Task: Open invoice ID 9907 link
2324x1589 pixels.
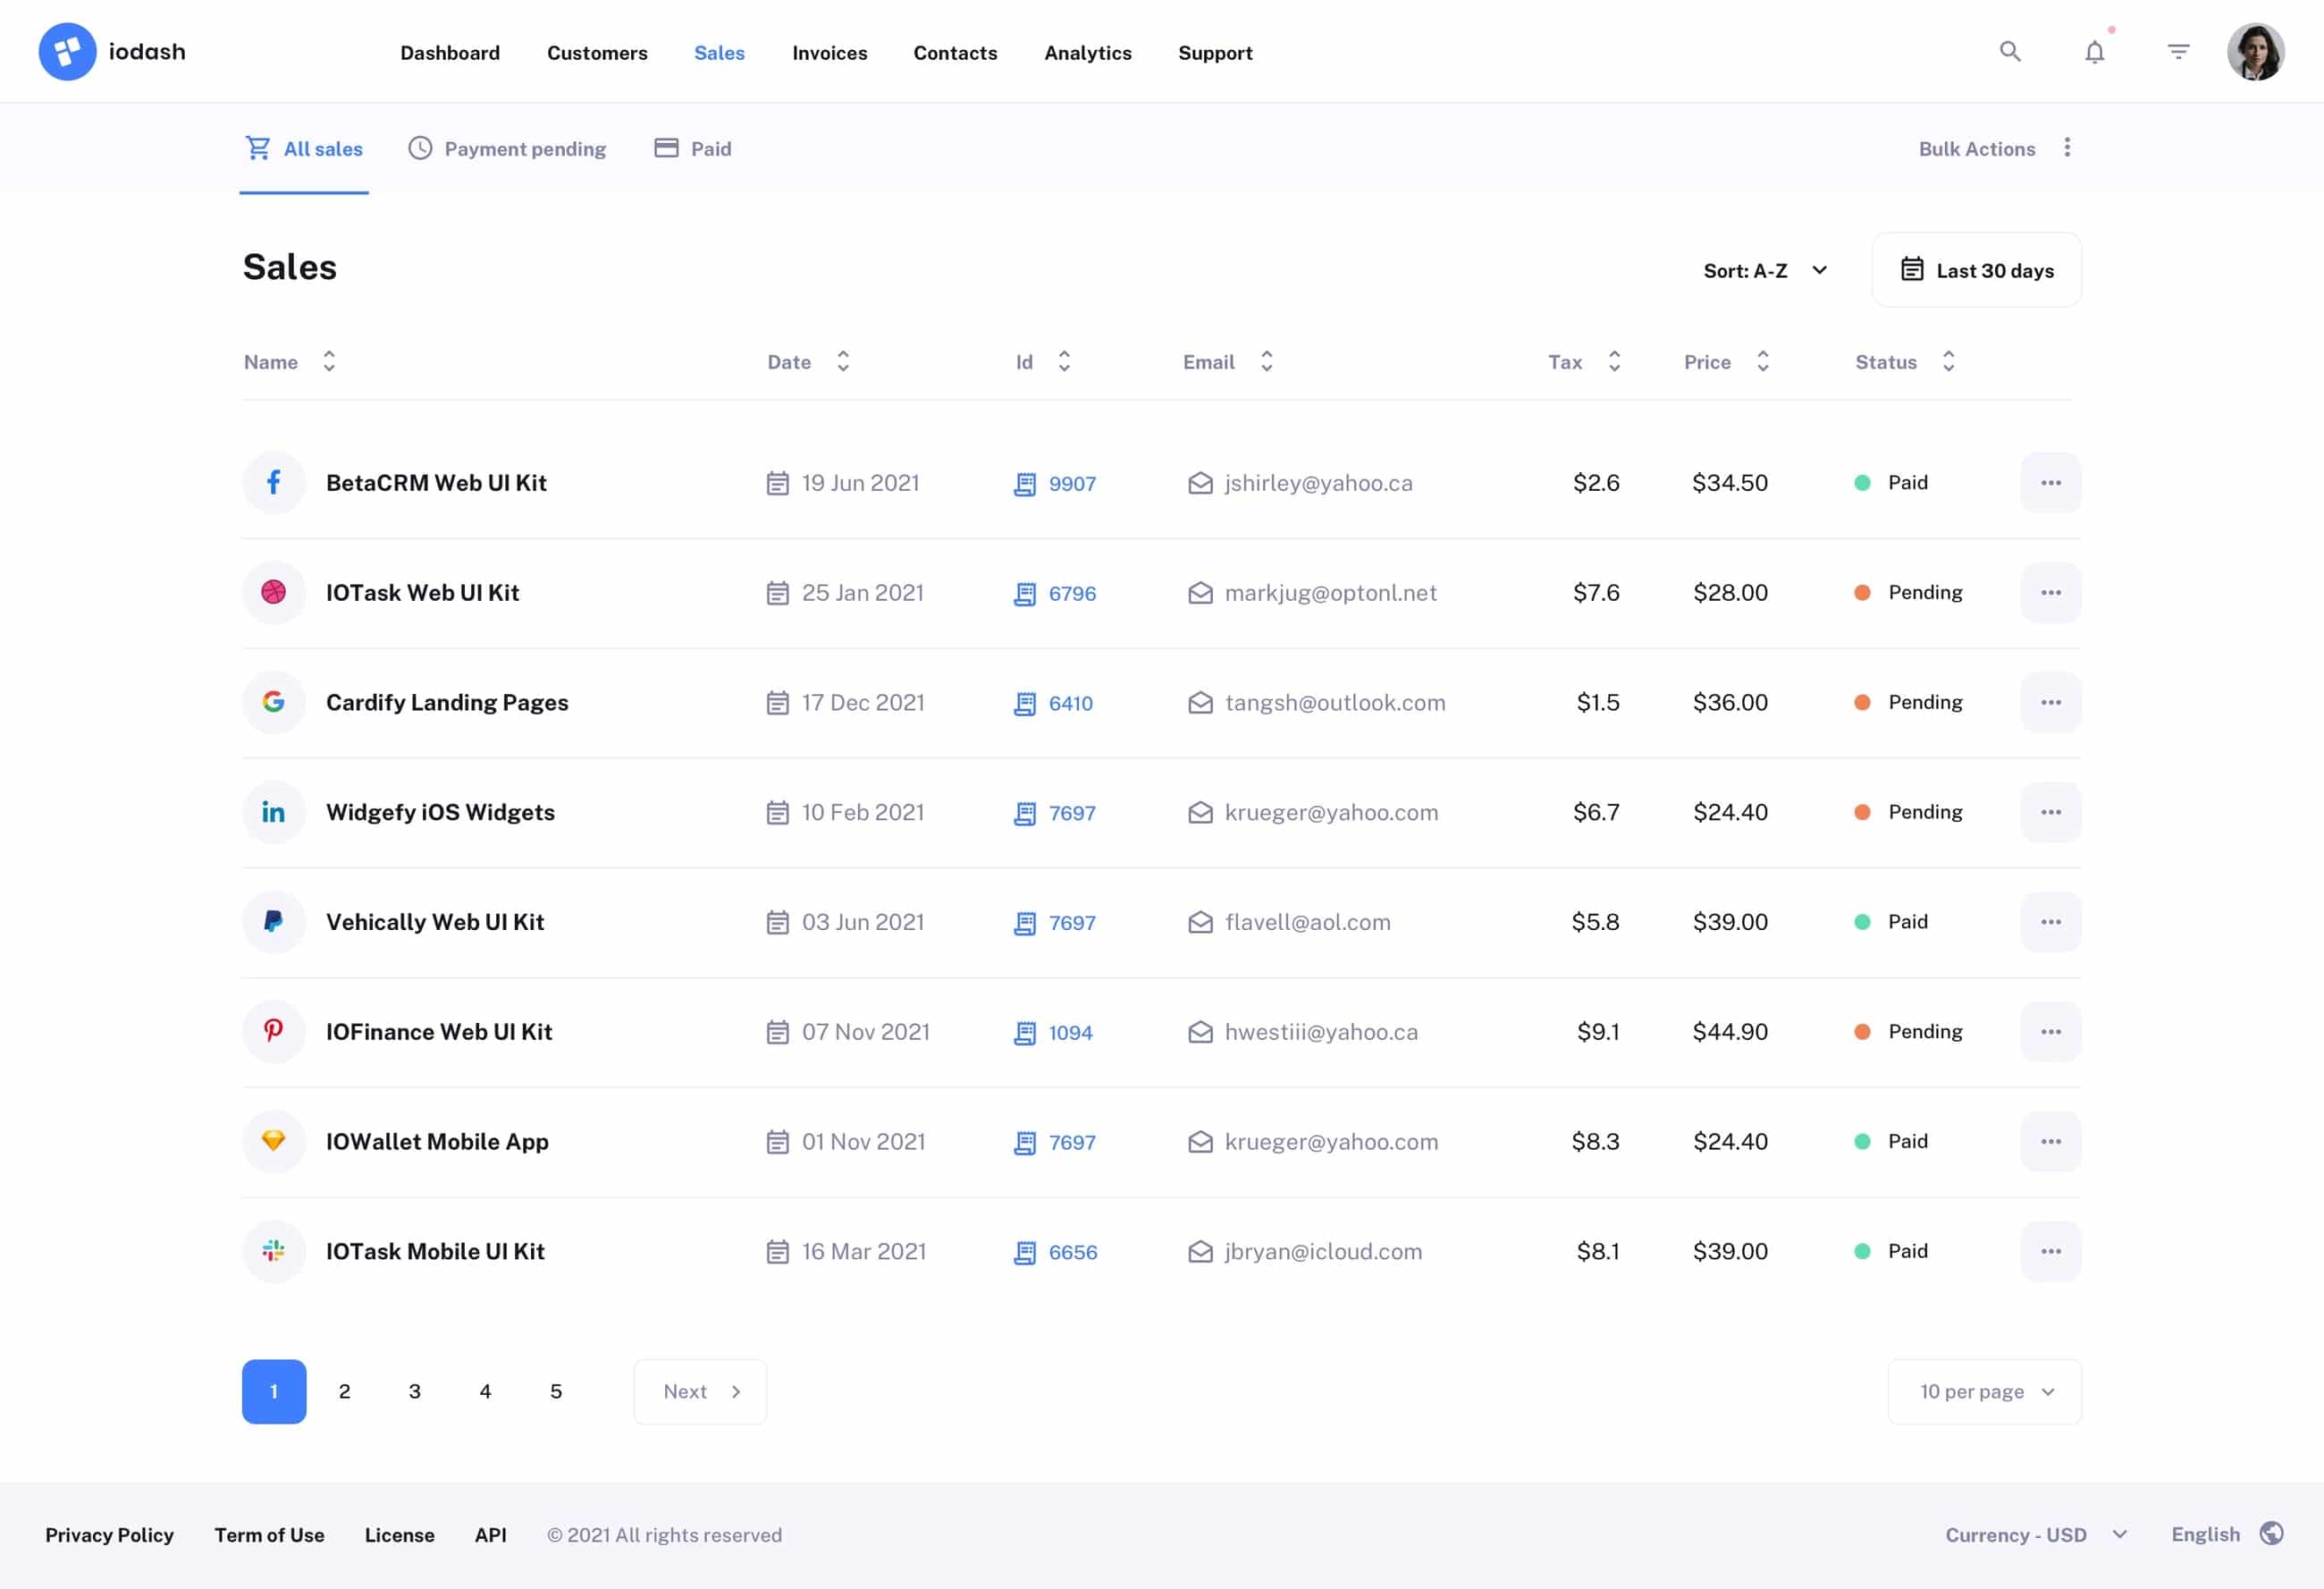Action: point(1072,482)
